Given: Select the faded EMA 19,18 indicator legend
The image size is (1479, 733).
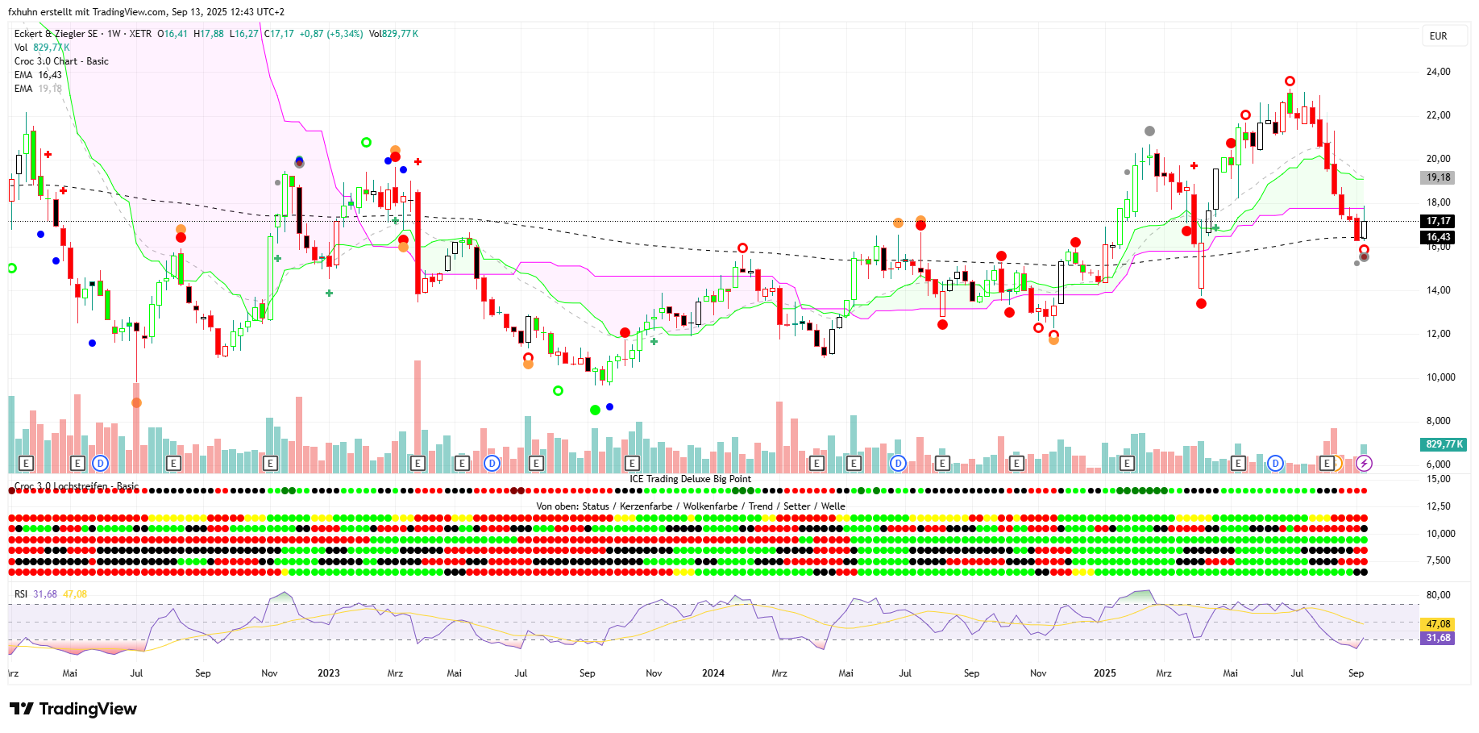Looking at the screenshot, I should point(38,89).
